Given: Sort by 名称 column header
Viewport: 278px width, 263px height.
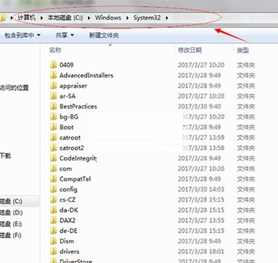Looking at the screenshot, I should click(55, 50).
